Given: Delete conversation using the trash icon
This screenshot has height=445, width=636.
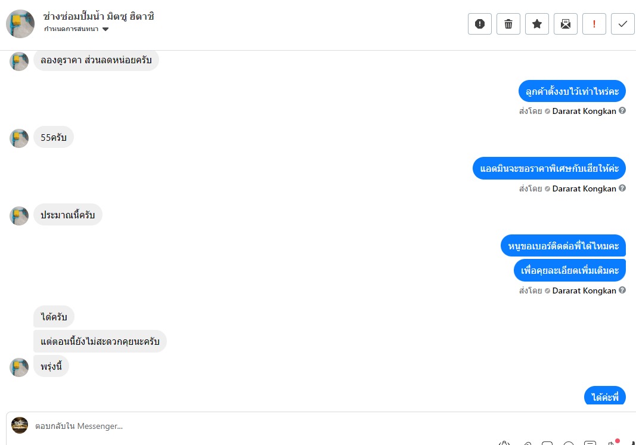Looking at the screenshot, I should [508, 24].
